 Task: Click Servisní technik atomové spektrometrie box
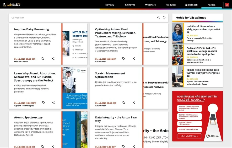[x=189, y=117]
